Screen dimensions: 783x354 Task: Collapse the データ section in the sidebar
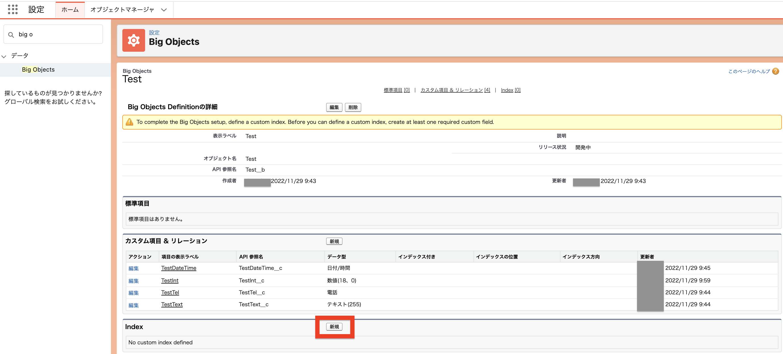pyautogui.click(x=4, y=56)
